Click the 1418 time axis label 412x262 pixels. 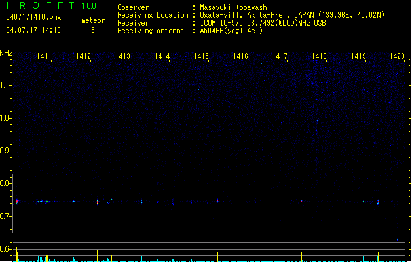[319, 56]
